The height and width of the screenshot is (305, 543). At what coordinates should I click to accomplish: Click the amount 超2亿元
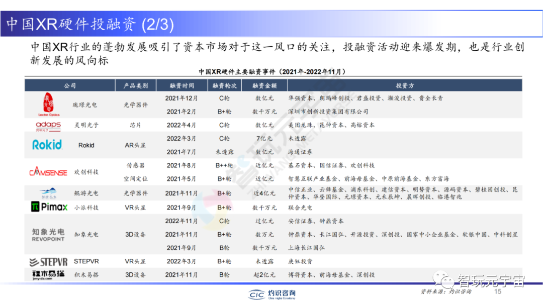pyautogui.click(x=264, y=274)
